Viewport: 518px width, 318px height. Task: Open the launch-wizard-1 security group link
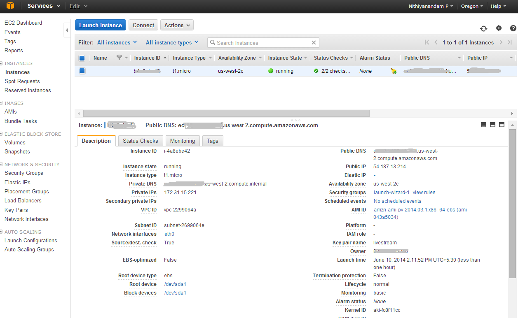click(x=392, y=193)
